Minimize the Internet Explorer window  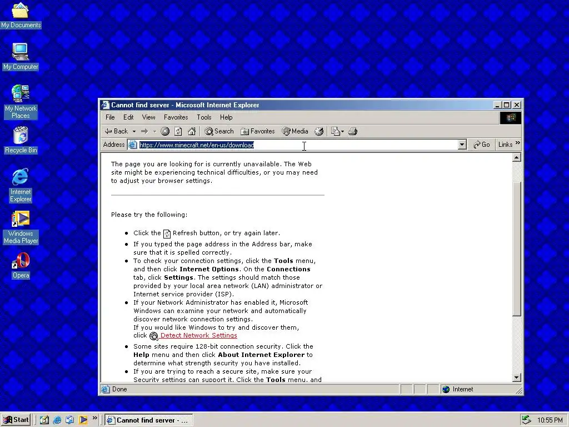click(x=497, y=105)
